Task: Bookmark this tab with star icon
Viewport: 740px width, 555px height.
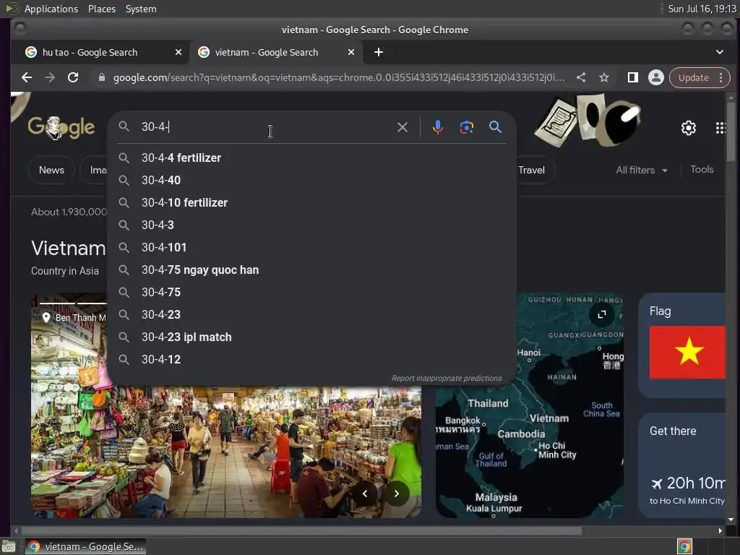Action: [604, 77]
